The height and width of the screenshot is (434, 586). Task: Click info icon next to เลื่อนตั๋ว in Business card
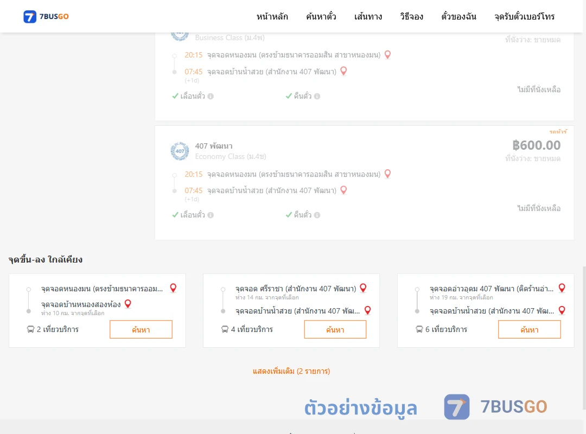coord(211,96)
